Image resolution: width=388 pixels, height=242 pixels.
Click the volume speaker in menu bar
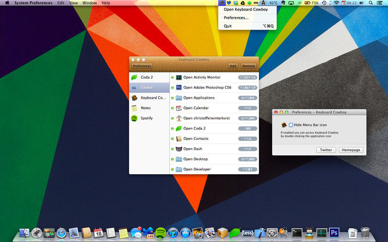[361, 3]
